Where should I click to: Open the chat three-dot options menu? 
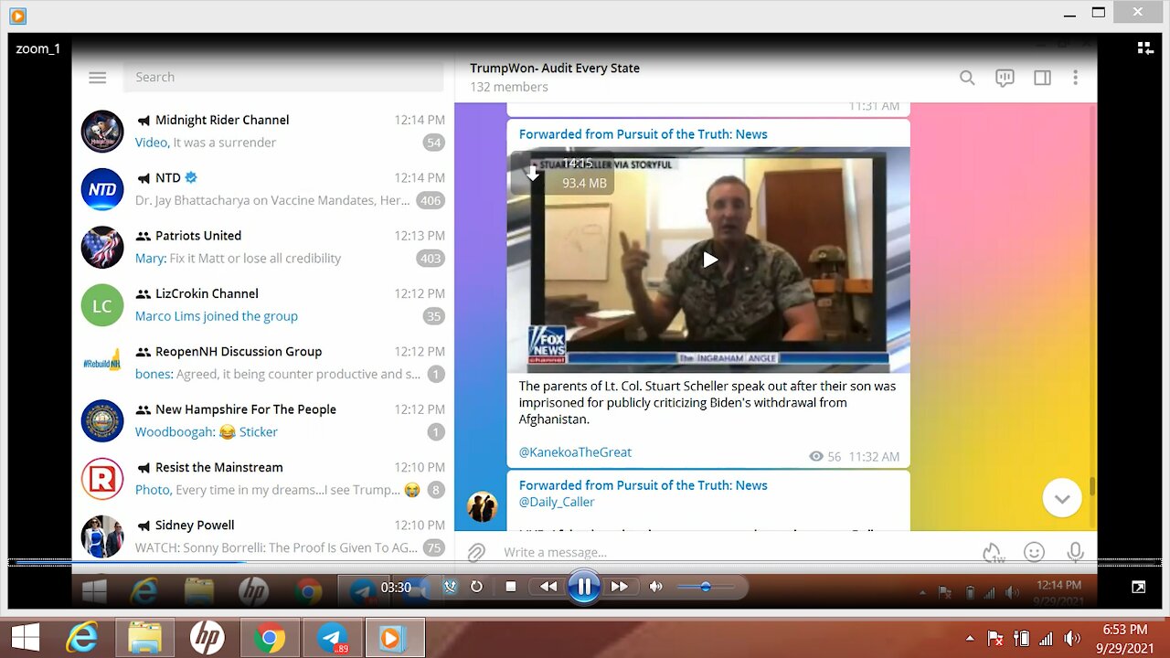pyautogui.click(x=1076, y=78)
